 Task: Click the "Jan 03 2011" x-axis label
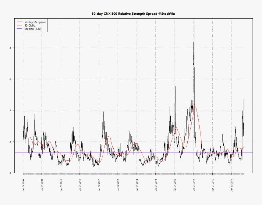61,185
